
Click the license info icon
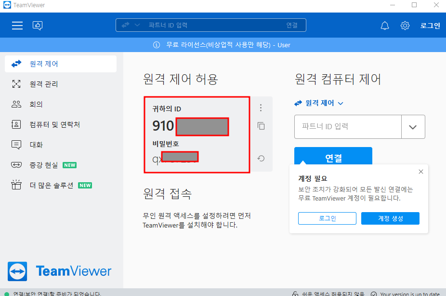(157, 45)
